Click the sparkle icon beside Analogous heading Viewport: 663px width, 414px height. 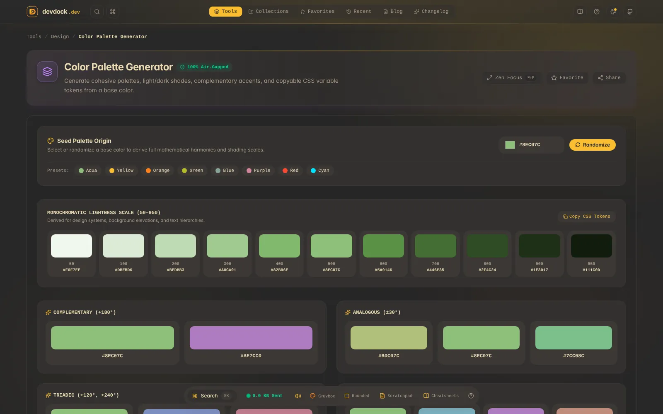pyautogui.click(x=348, y=312)
